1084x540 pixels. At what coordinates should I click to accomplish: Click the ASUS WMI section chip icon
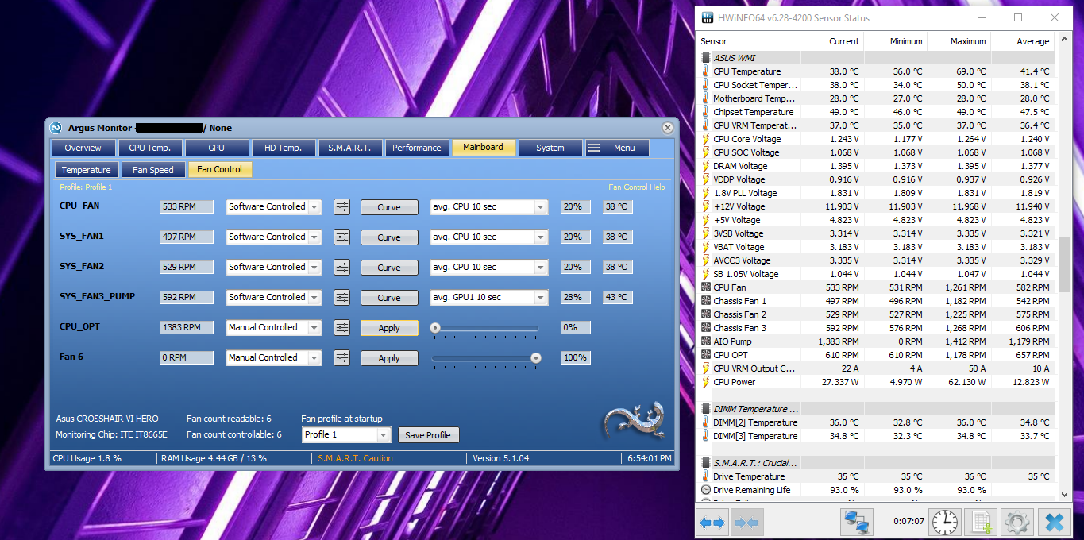pos(706,58)
